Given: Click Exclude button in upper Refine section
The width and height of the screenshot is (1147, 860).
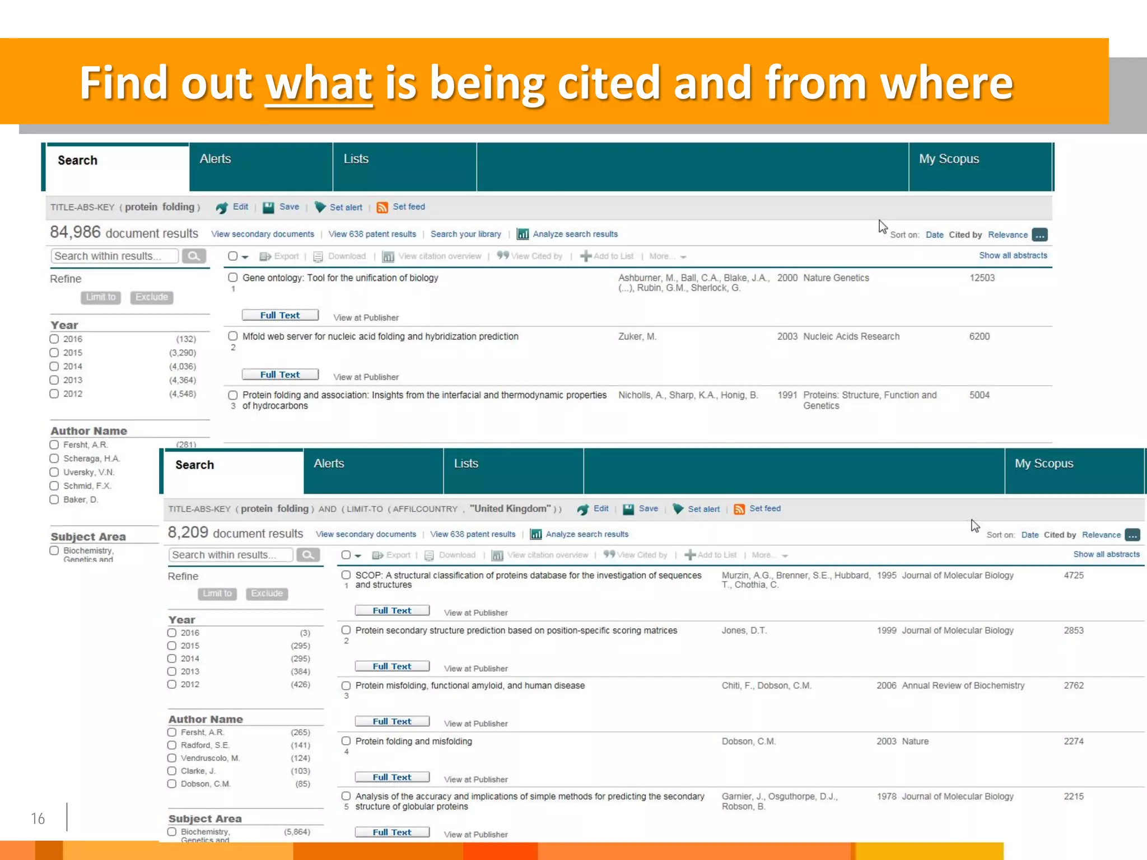Looking at the screenshot, I should tap(152, 297).
